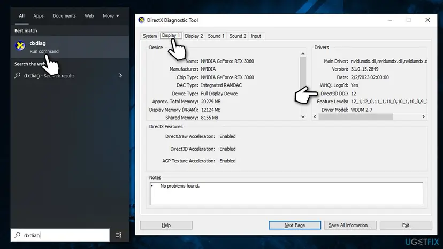Viewport: 443px width, 249px height.
Task: Expand the More dropdown in search filters
Action: coord(111,16)
